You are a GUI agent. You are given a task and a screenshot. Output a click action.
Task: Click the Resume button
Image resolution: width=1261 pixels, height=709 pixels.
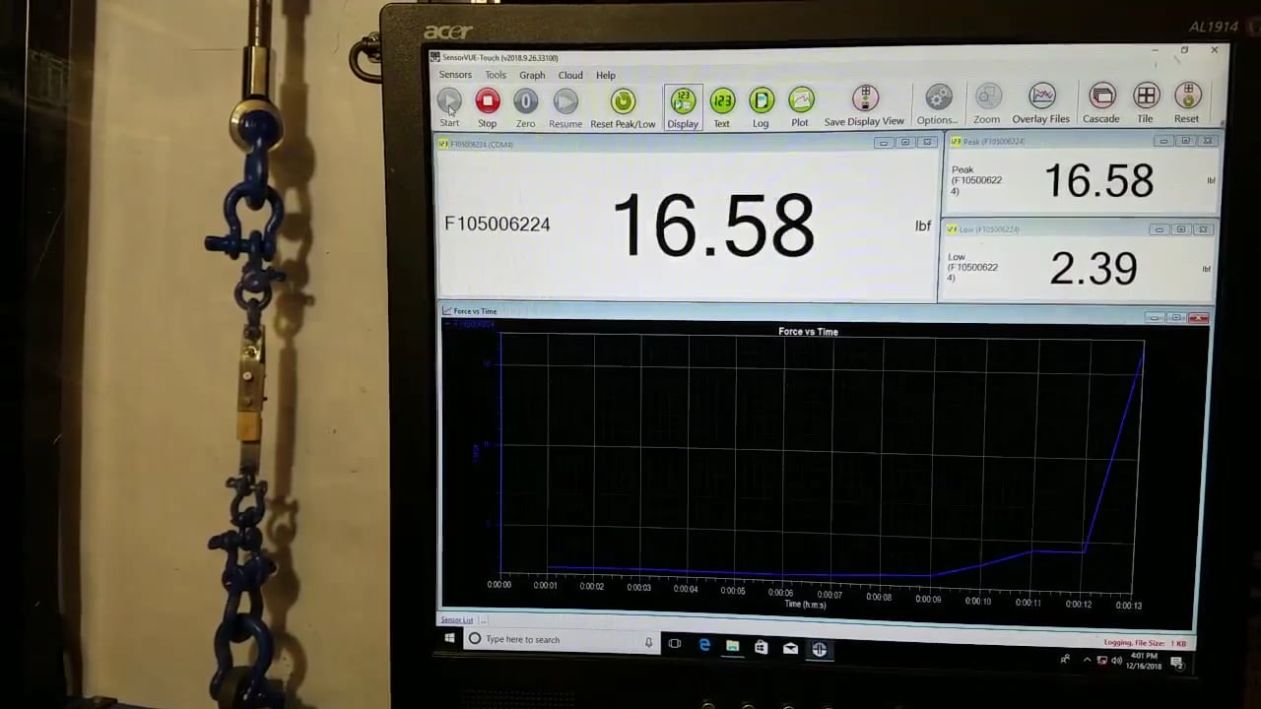coord(565,107)
